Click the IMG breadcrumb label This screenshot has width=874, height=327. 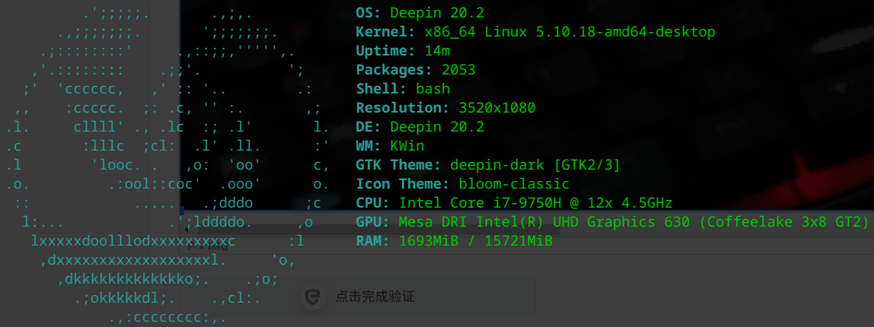[x=217, y=247]
